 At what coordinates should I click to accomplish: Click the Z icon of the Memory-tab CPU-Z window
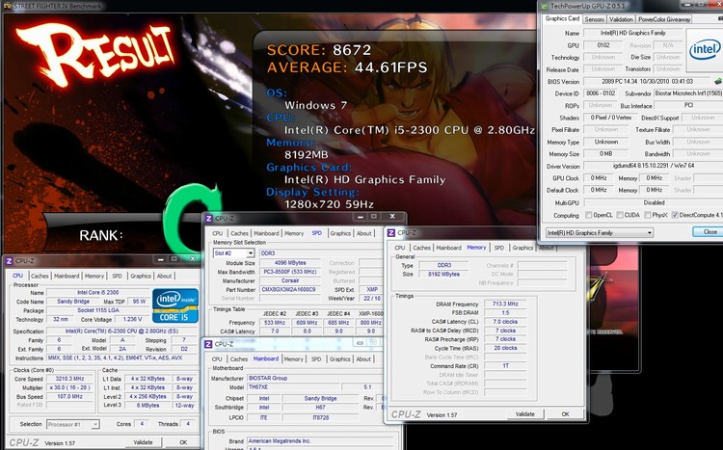(391, 233)
